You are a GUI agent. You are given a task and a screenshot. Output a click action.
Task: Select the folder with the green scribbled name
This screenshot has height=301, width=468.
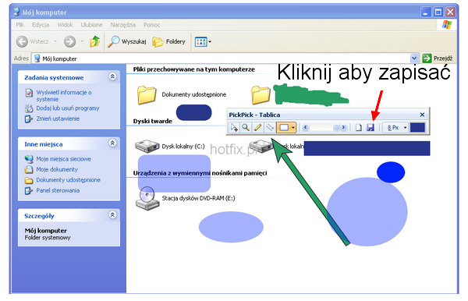261,95
